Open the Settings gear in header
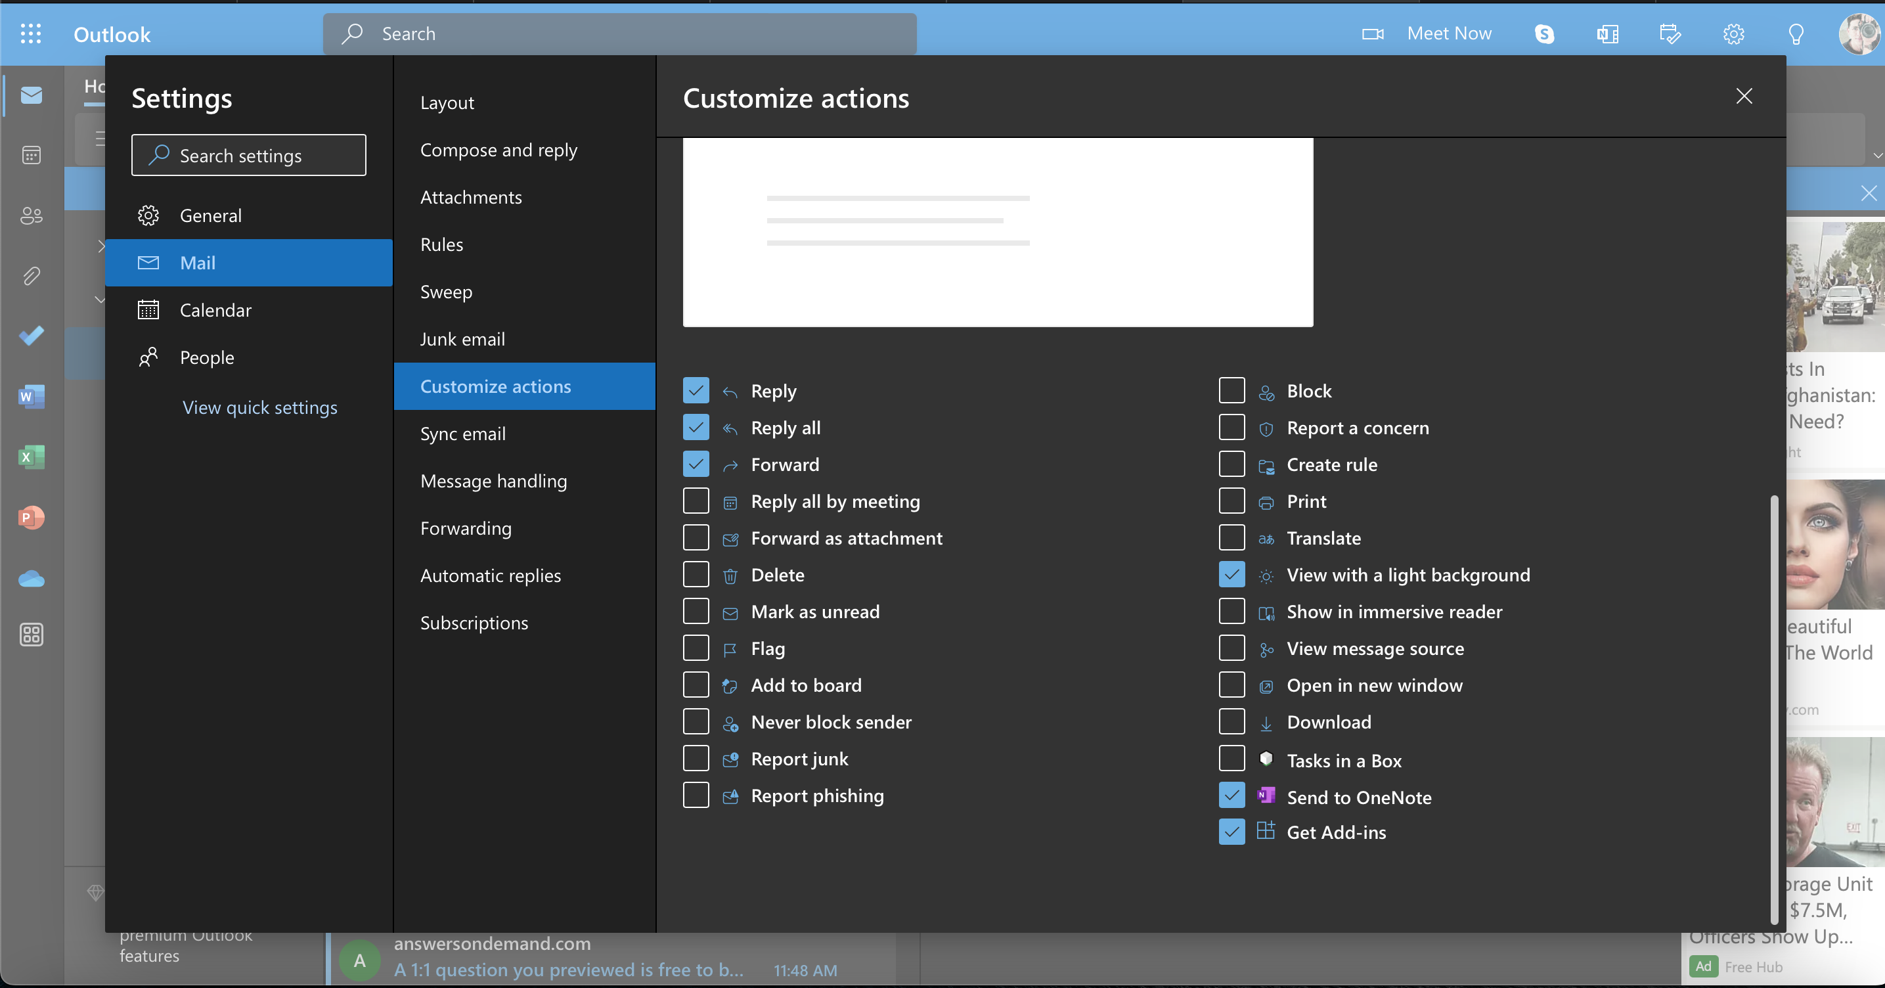Screen dimensions: 1885x988 coord(1733,34)
